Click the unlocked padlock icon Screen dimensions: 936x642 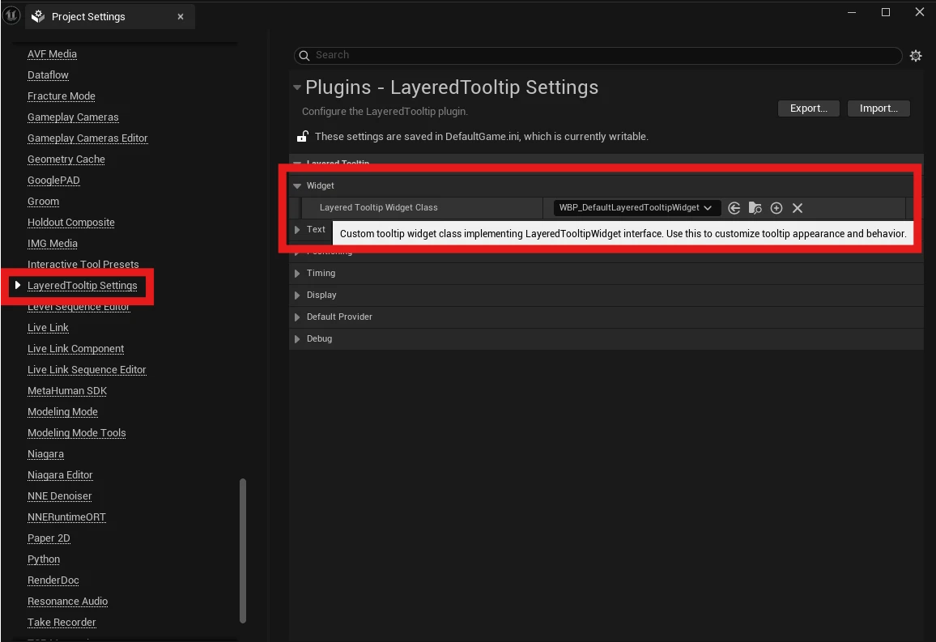click(303, 137)
